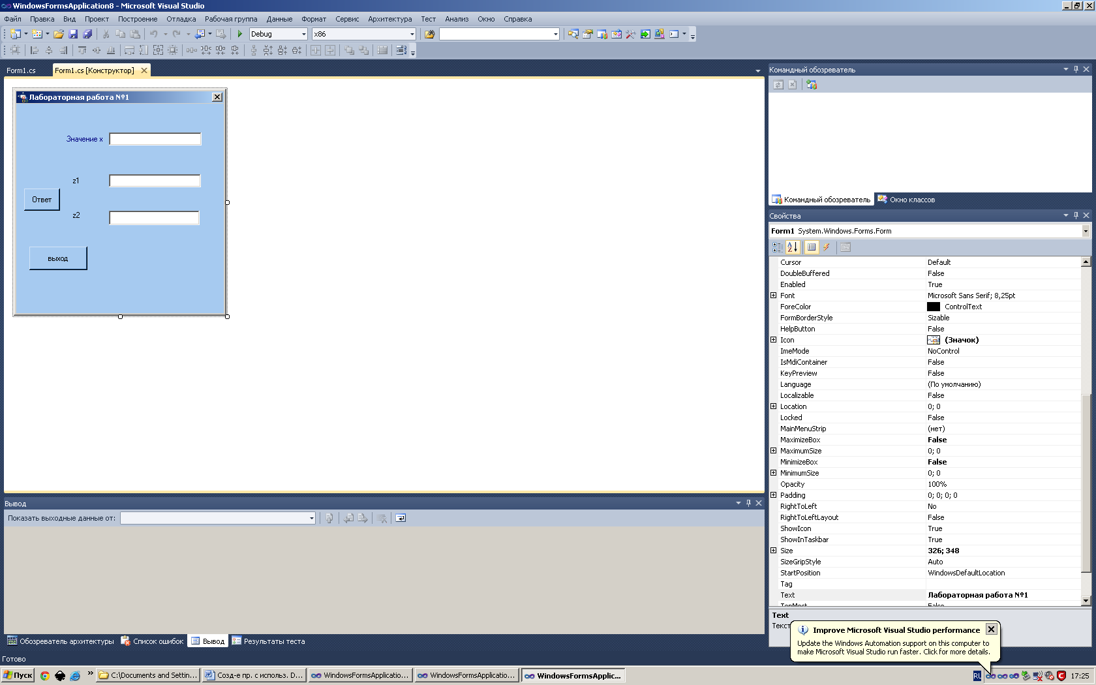Toggle Categorized view in Свойства panel
The width and height of the screenshot is (1096, 685).
[x=778, y=247]
